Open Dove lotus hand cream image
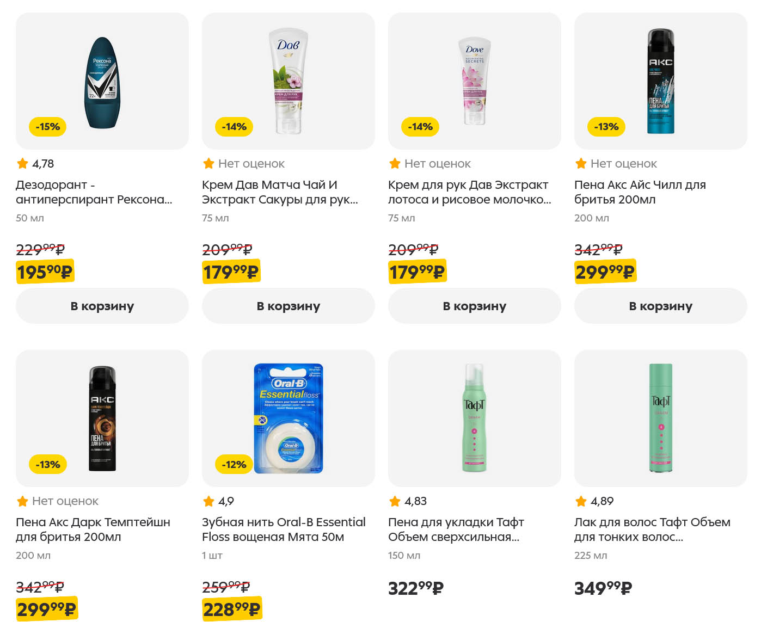This screenshot has height=622, width=761. tap(474, 82)
